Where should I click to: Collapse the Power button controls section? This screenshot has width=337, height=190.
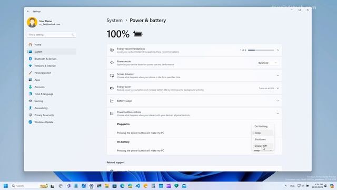(x=277, y=113)
